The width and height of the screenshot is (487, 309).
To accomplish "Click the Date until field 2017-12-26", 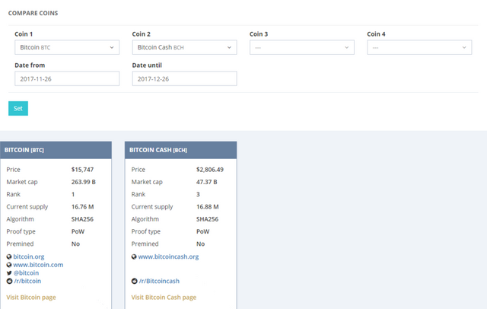I will [184, 78].
